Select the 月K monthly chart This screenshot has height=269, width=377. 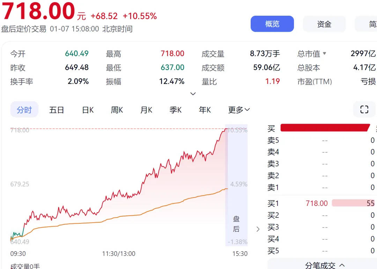coord(146,109)
